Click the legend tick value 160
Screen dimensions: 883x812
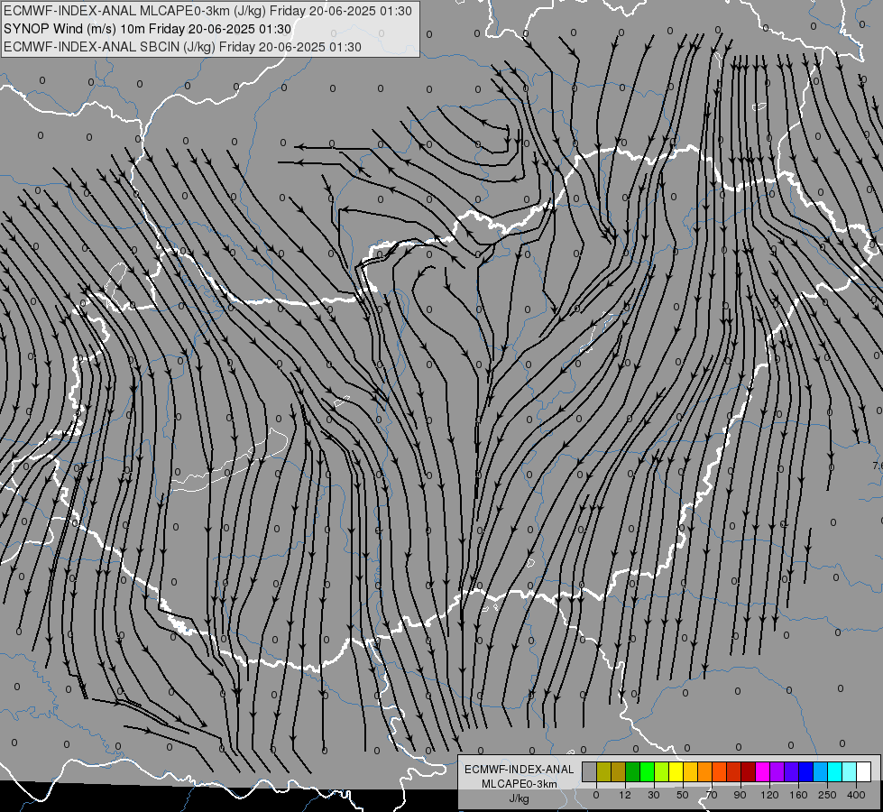798,795
